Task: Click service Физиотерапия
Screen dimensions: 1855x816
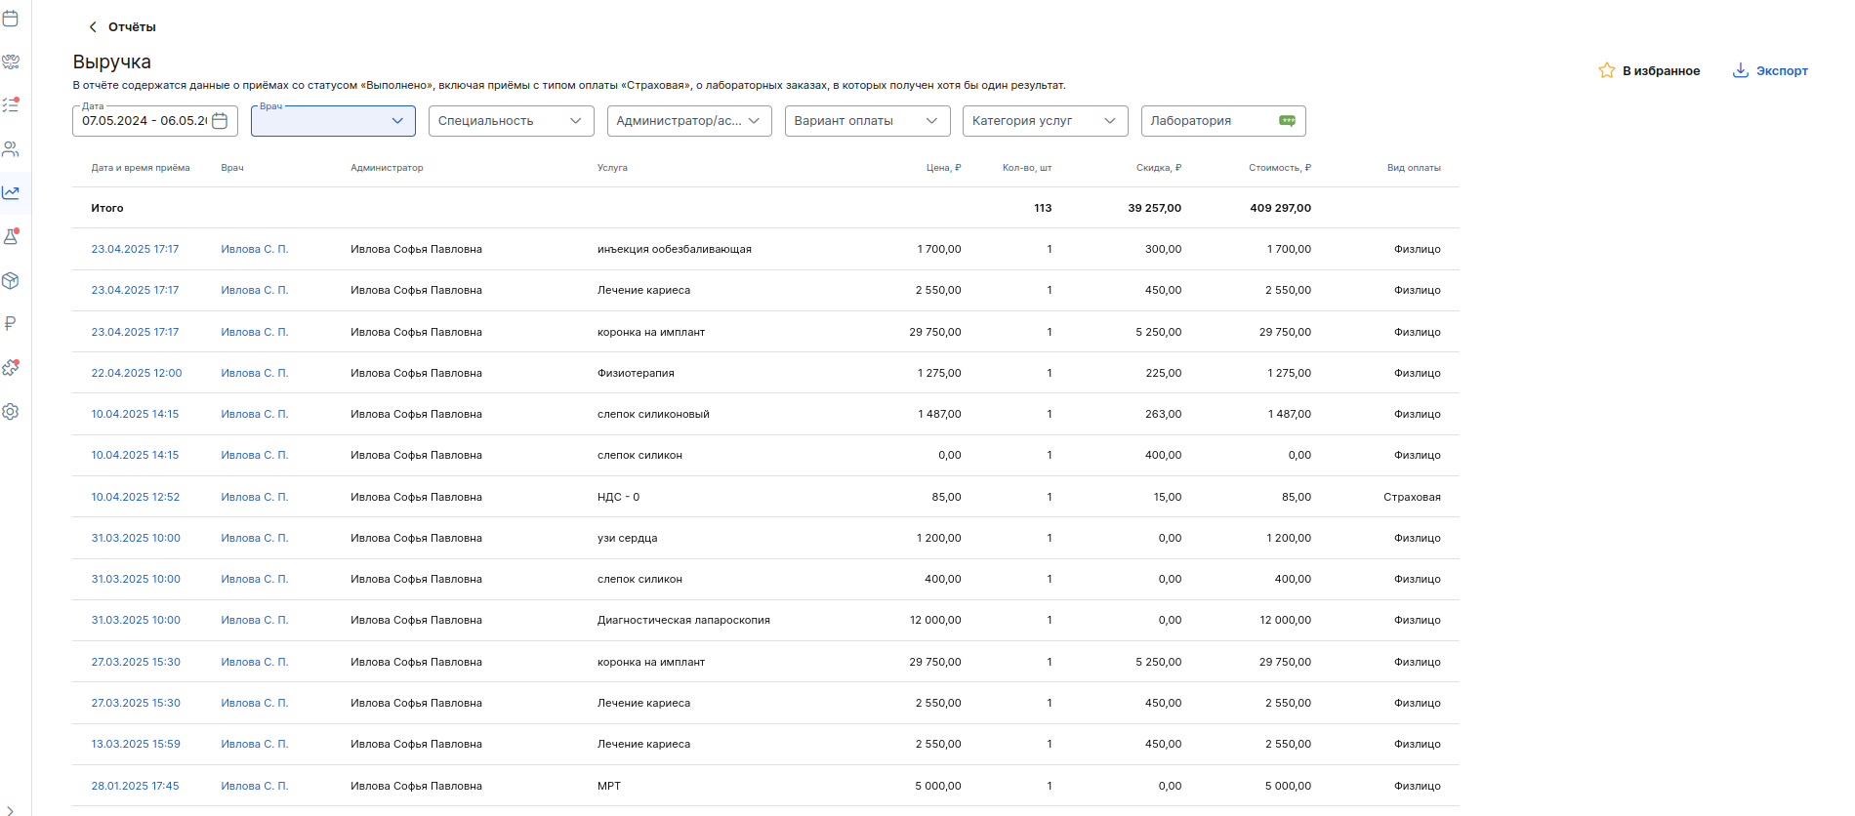Action: [x=636, y=373]
